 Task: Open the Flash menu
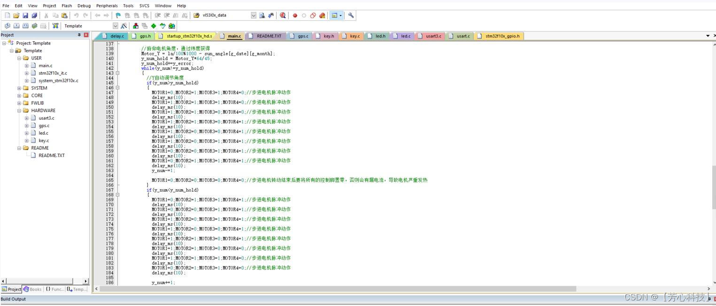67,6
